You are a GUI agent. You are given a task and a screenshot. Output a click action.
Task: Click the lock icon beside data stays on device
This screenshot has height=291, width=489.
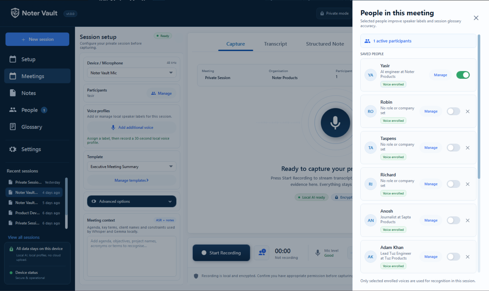[11, 249]
